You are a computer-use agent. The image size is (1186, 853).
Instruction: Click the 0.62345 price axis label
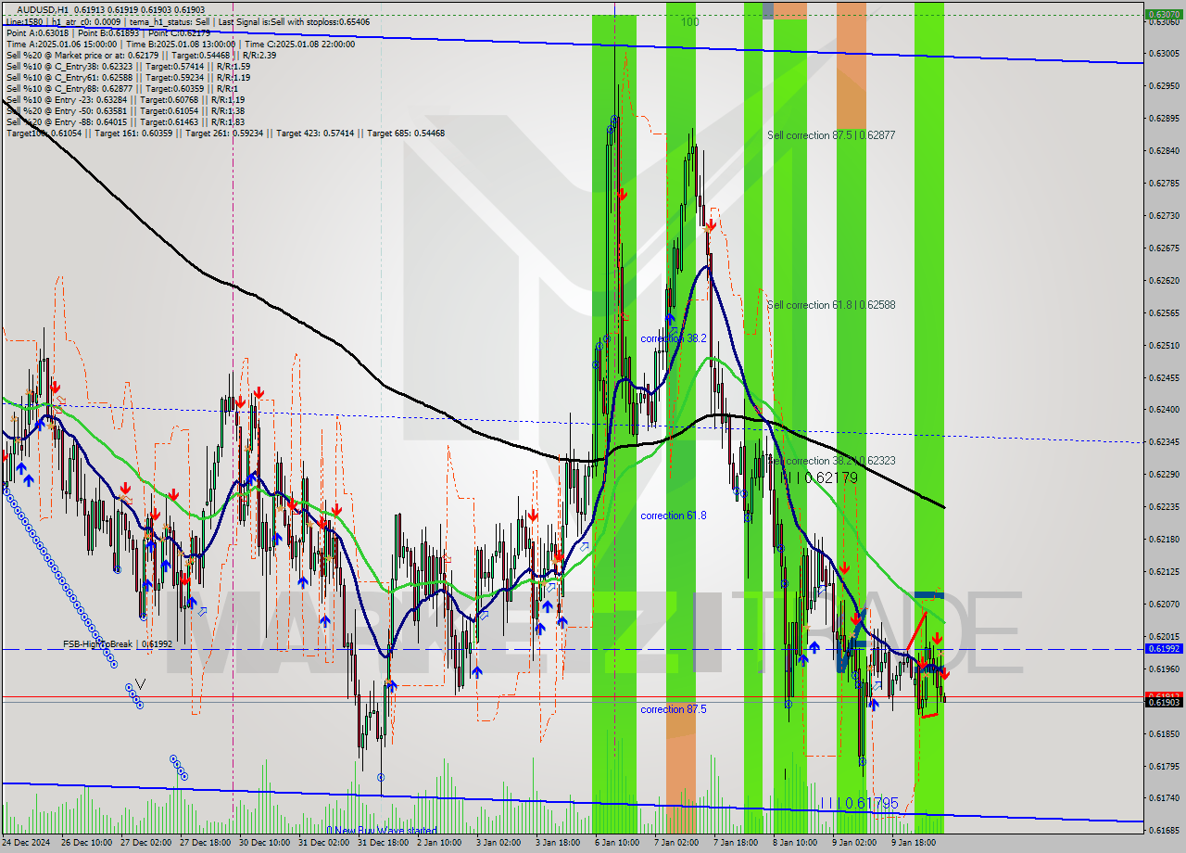(x=1164, y=442)
